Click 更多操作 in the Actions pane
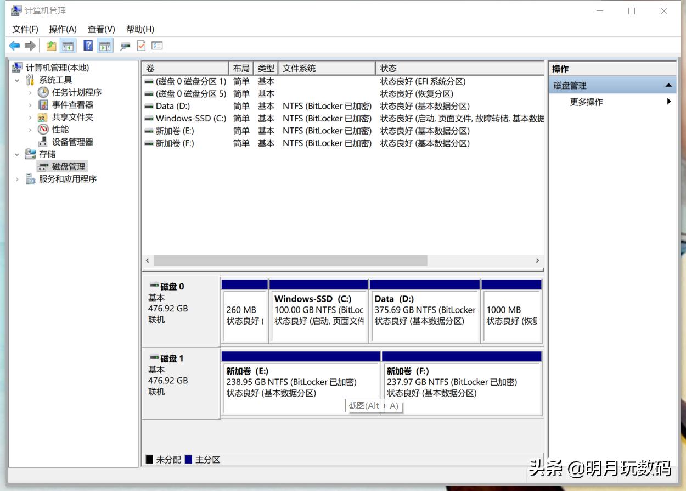 587,102
